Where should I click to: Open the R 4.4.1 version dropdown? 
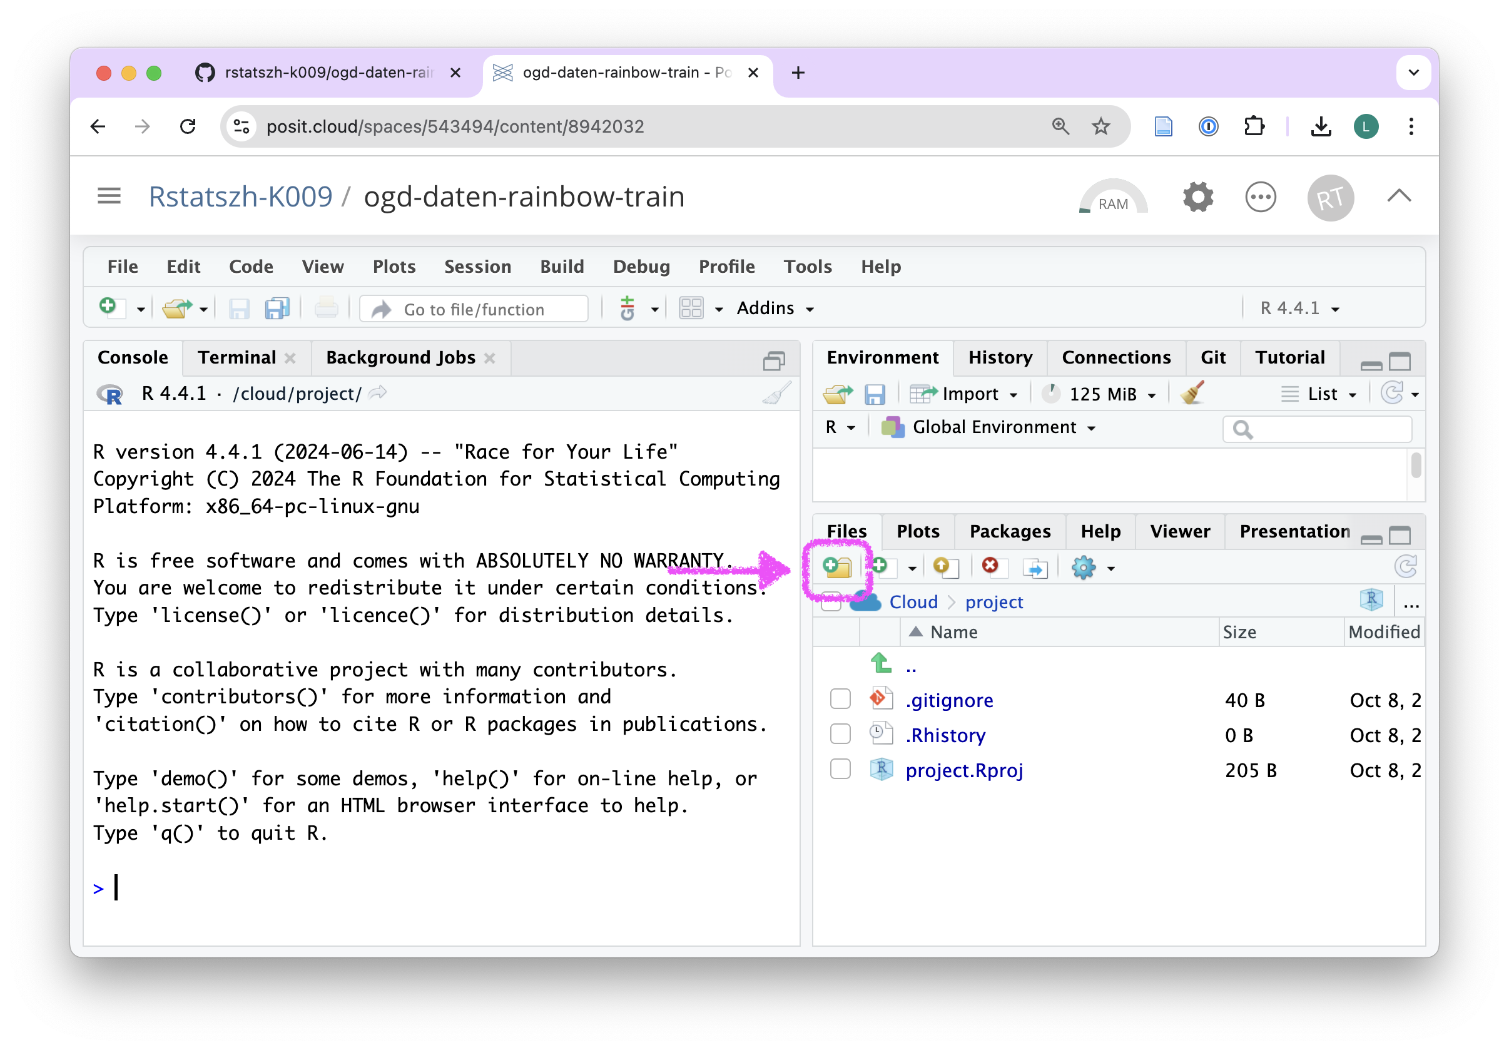click(1299, 308)
